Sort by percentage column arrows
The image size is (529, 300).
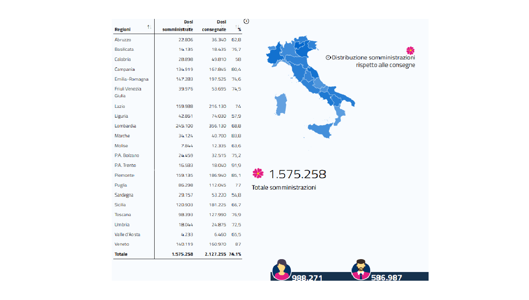point(237,27)
